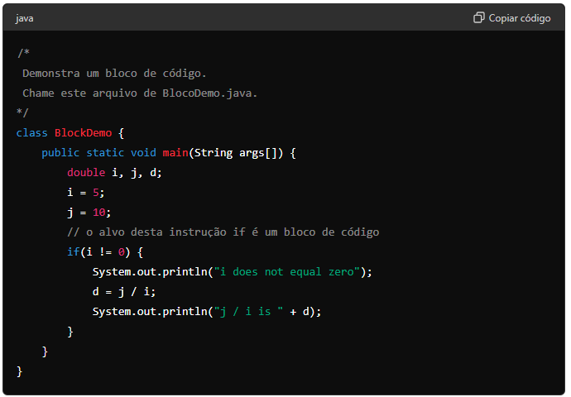Click the "double" type keyword

[86, 173]
